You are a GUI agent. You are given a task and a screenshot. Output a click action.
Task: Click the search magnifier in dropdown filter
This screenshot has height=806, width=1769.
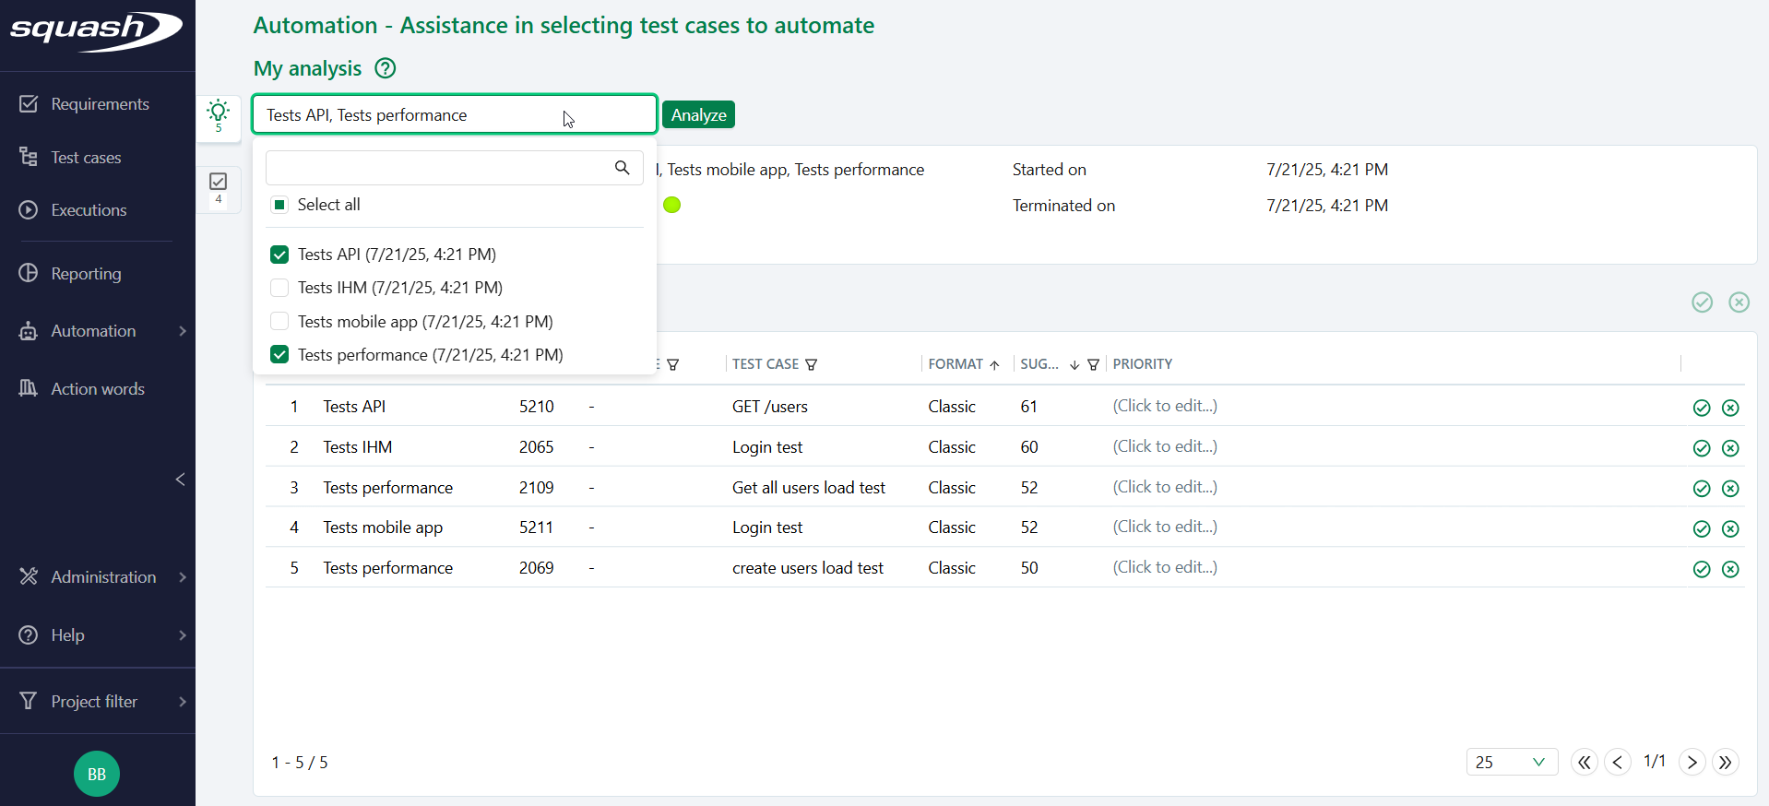[623, 168]
